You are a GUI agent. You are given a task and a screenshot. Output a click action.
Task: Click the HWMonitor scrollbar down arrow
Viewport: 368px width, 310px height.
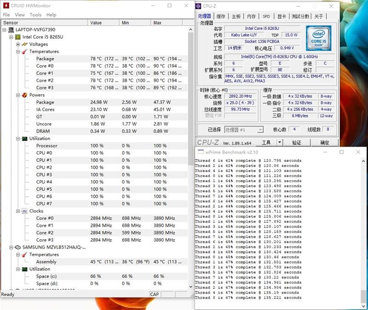[x=190, y=287]
